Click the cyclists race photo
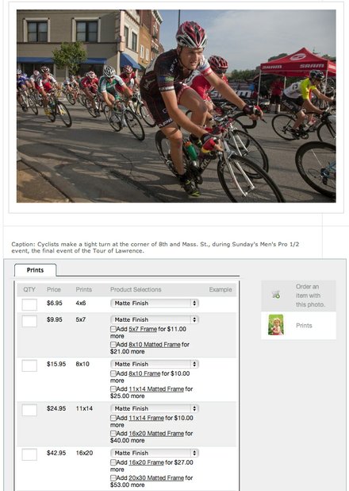This screenshot has width=349, height=491. pos(176,106)
